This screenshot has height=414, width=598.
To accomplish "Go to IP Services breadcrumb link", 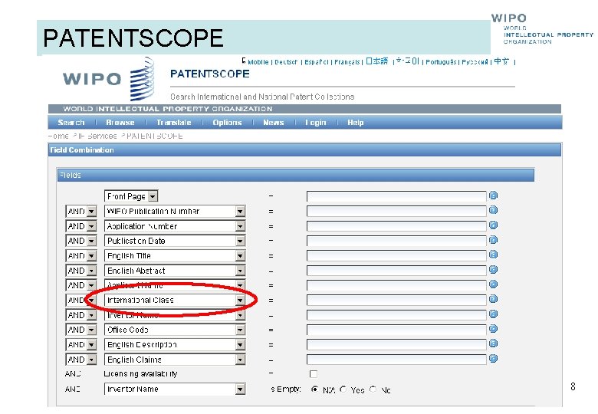I will point(97,136).
